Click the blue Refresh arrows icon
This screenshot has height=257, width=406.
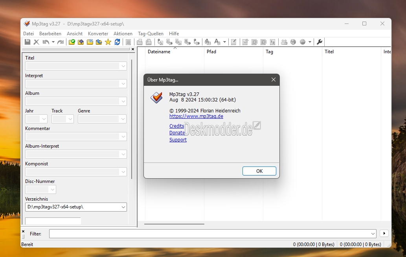(x=117, y=42)
